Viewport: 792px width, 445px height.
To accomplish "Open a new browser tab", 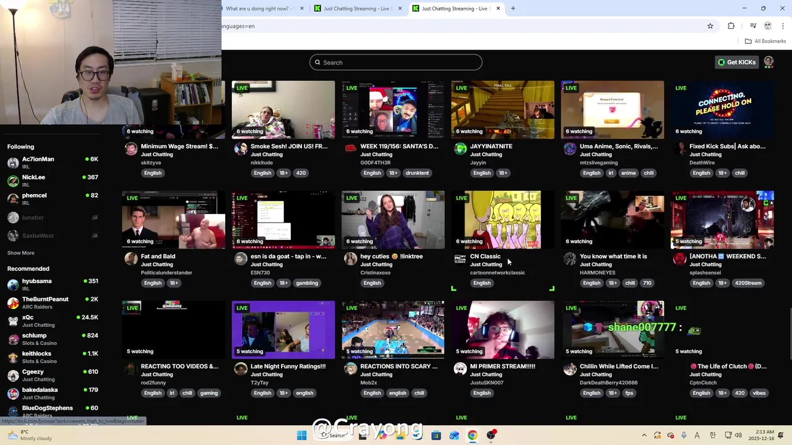I will point(513,9).
